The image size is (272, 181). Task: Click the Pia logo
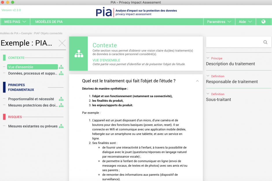[x=104, y=12]
